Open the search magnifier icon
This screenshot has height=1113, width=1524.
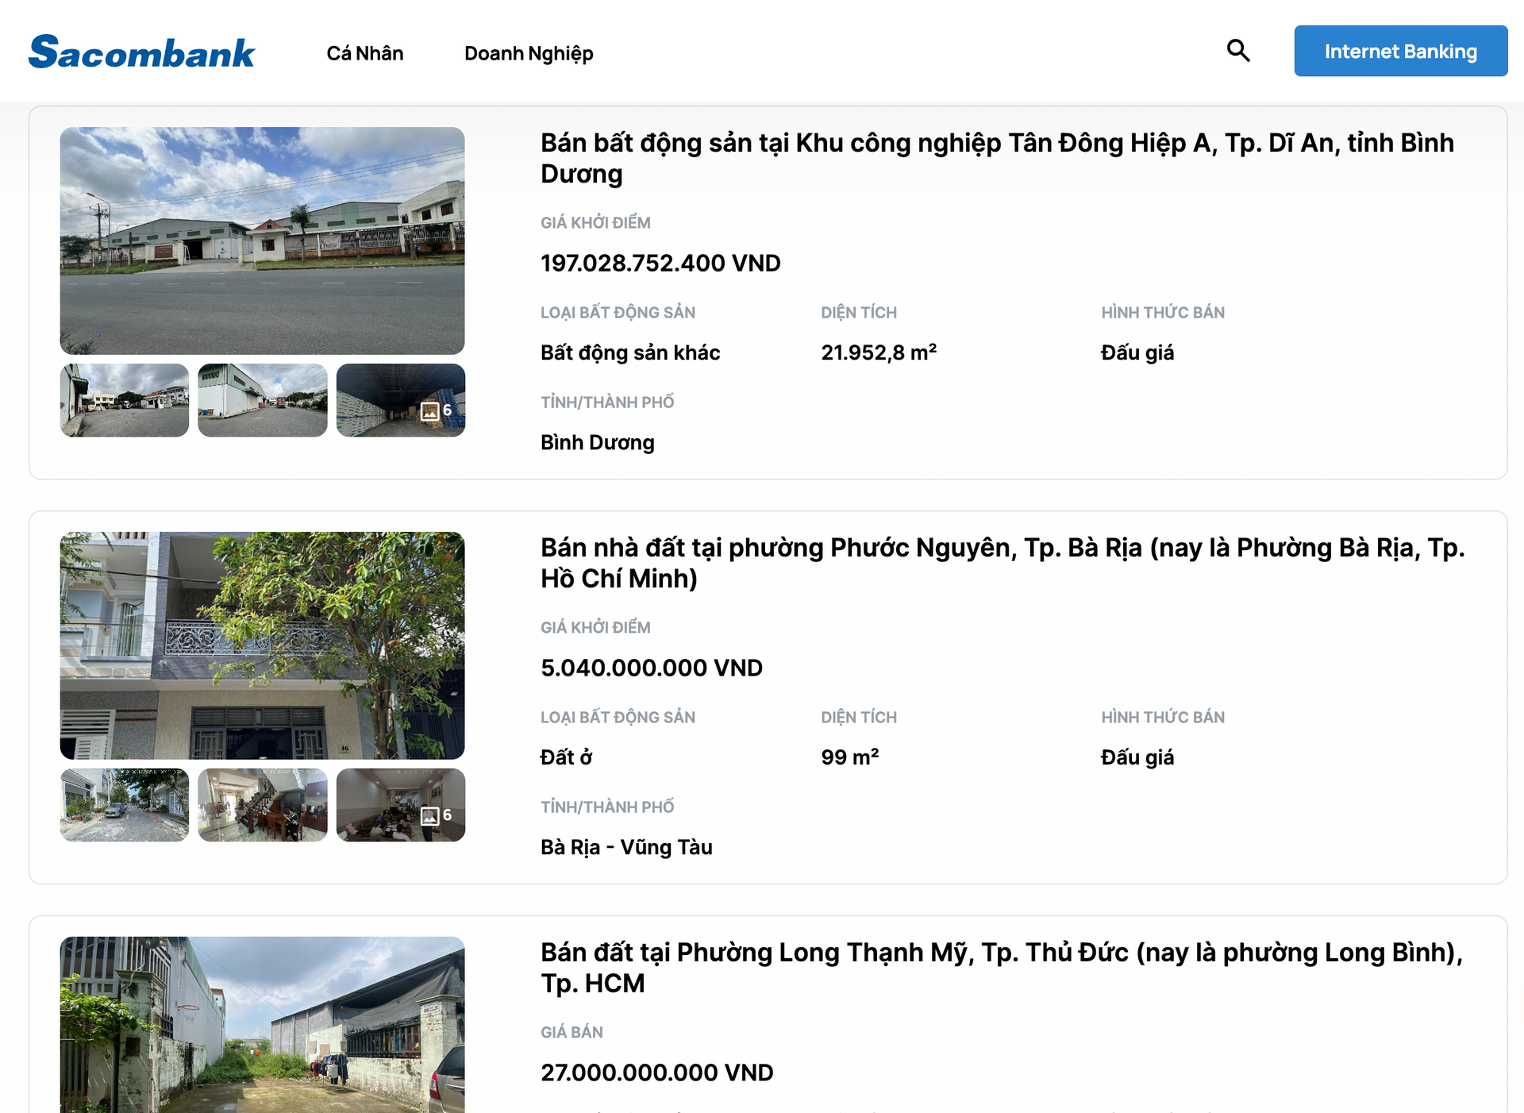[1237, 51]
